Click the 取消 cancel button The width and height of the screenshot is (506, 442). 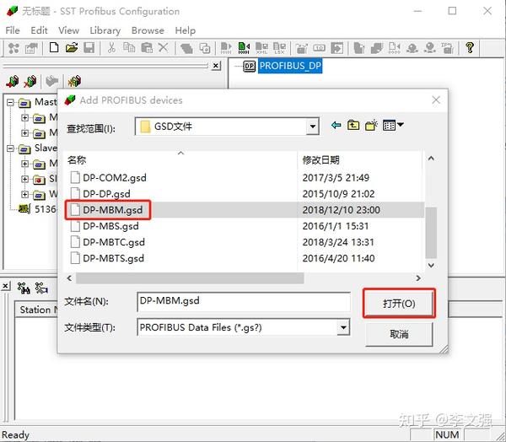click(x=399, y=334)
